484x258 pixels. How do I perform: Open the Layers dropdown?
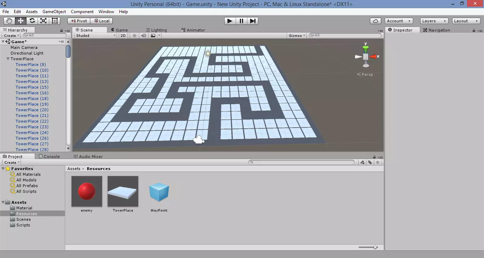click(434, 21)
